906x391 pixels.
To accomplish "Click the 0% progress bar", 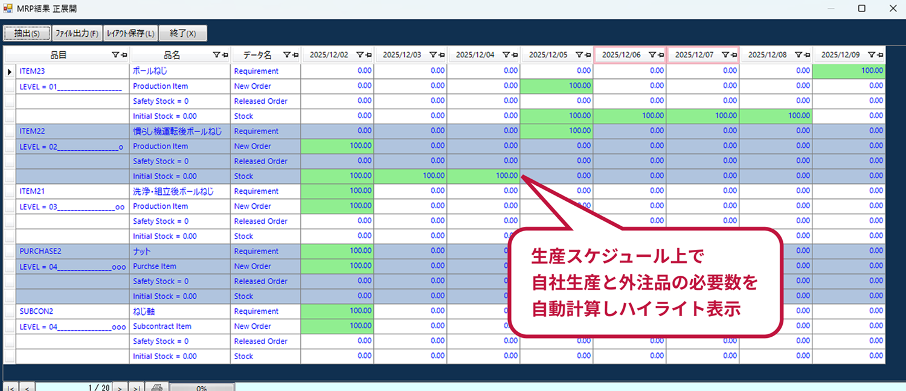I will pyautogui.click(x=202, y=387).
